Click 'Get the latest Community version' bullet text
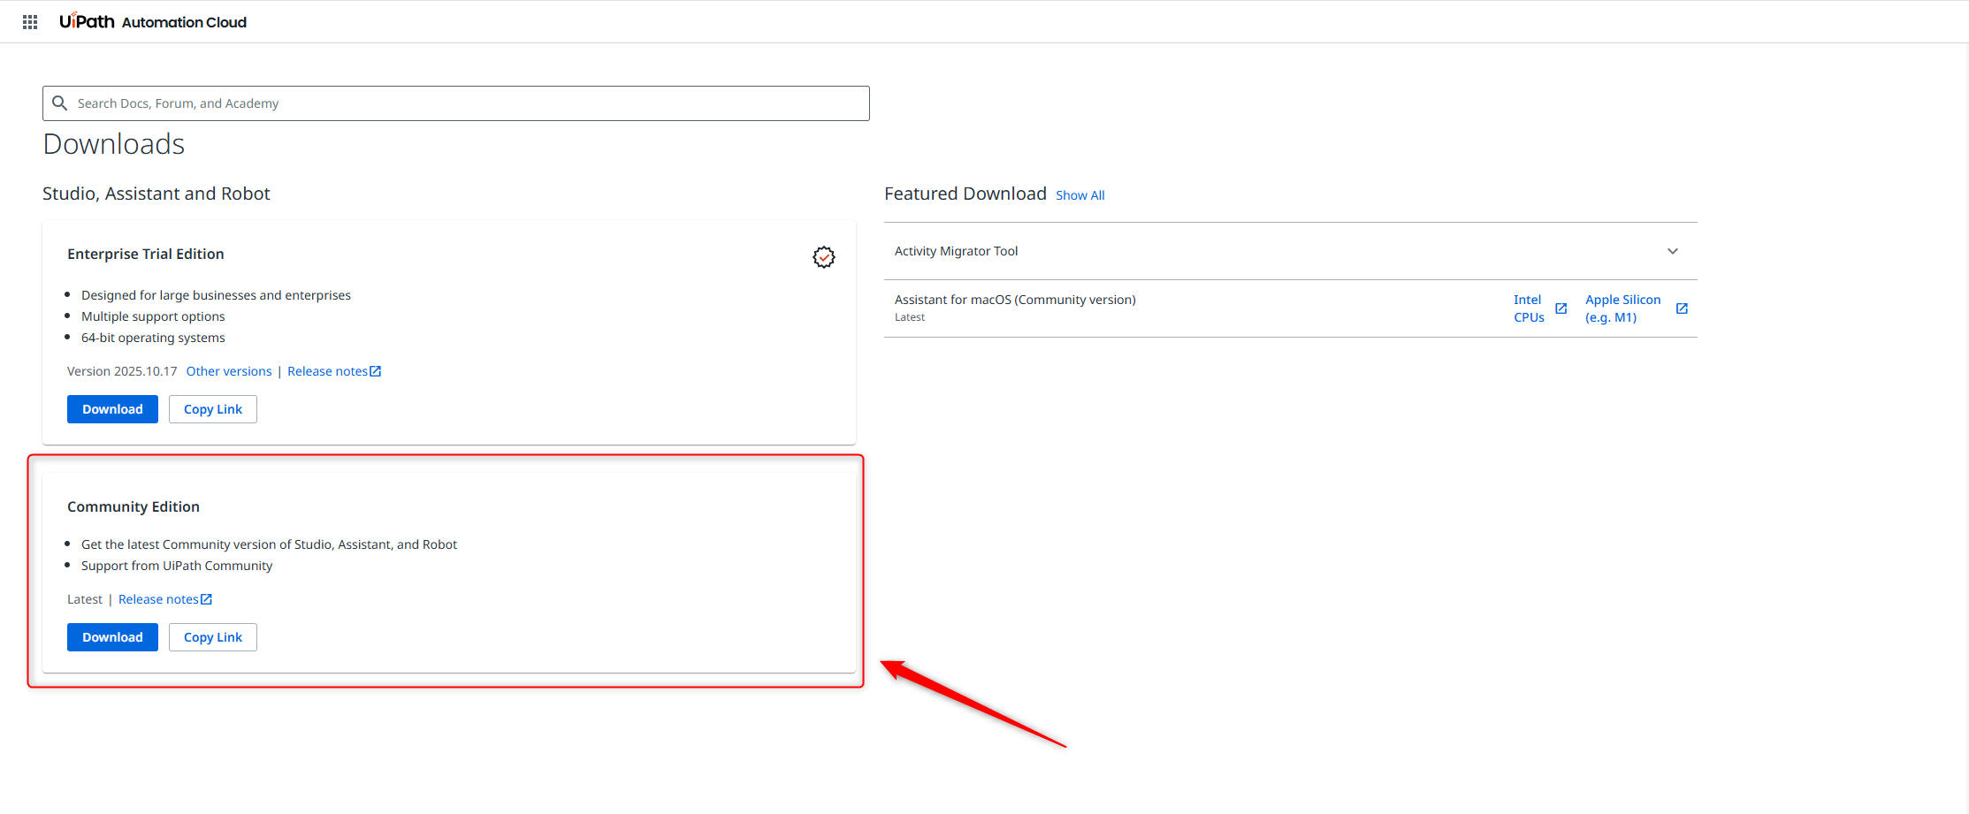1969x814 pixels. click(269, 544)
